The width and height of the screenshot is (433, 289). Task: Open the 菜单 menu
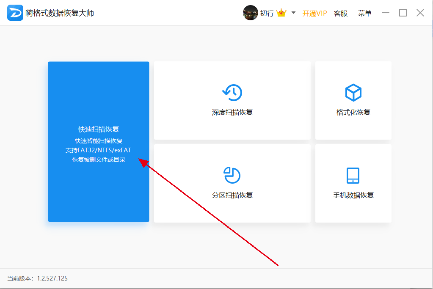point(364,13)
